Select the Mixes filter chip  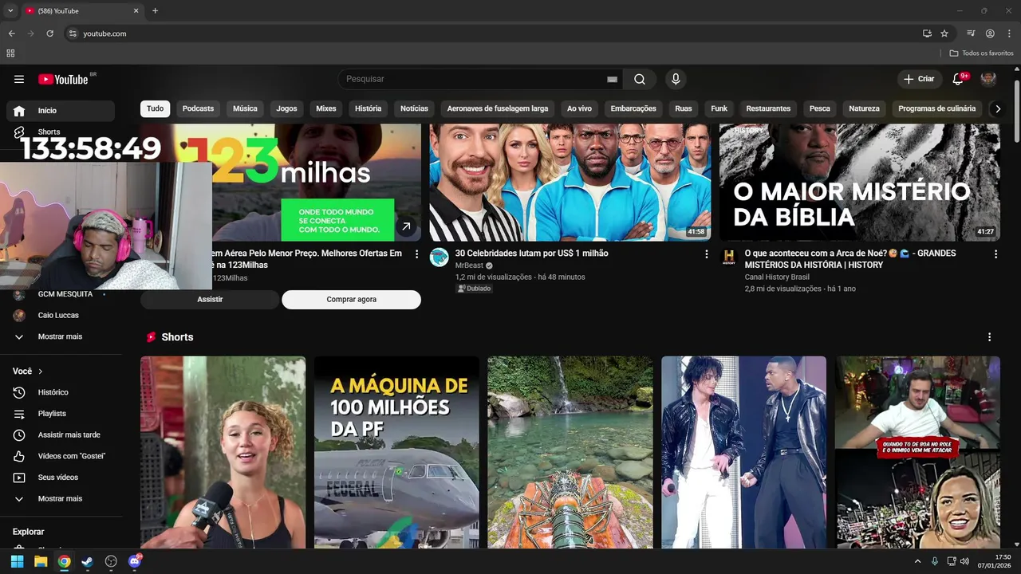coord(326,108)
